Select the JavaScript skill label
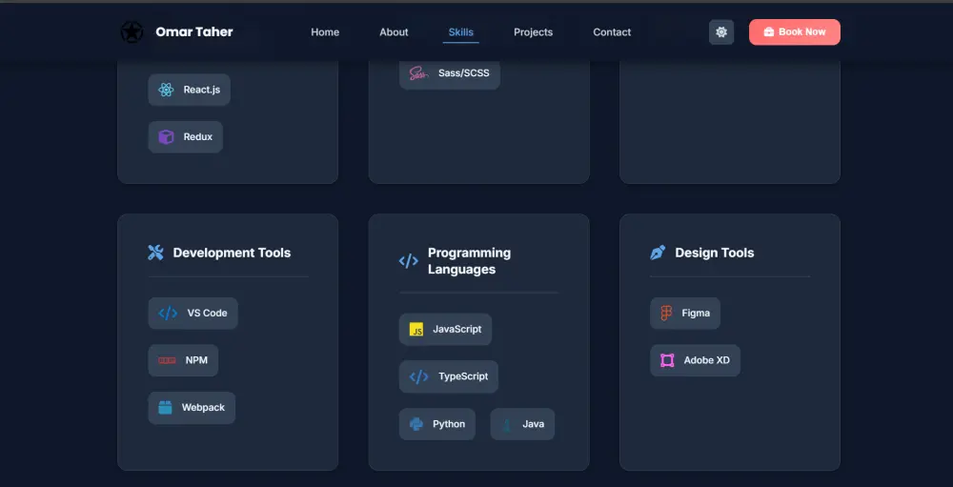Image resolution: width=953 pixels, height=487 pixels. [457, 330]
